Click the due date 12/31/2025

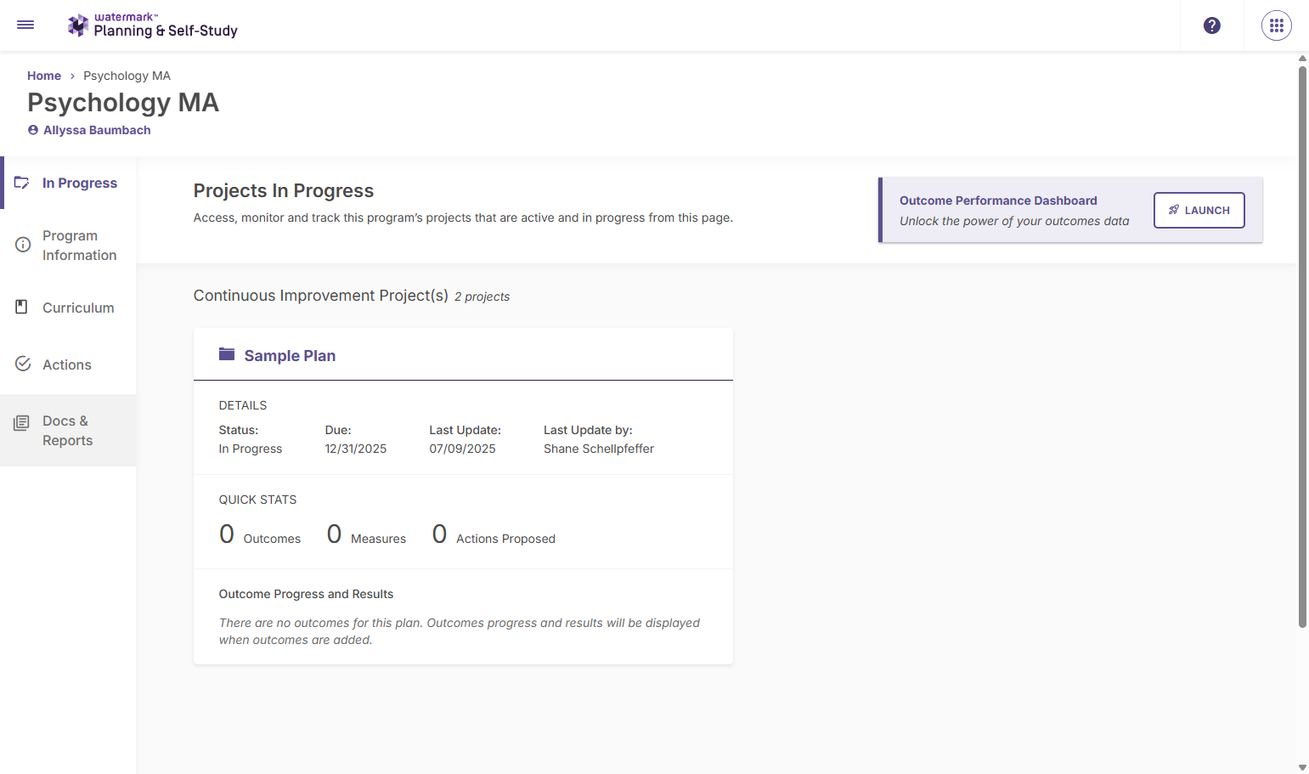(x=356, y=449)
